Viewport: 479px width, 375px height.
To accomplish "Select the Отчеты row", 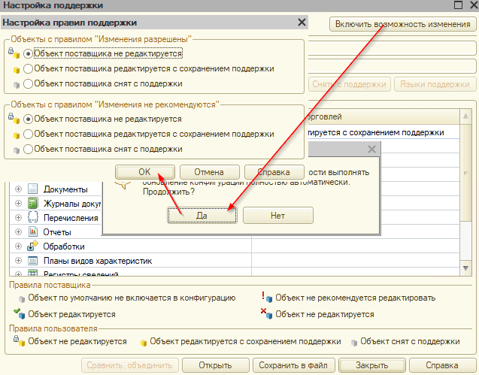I will (56, 232).
